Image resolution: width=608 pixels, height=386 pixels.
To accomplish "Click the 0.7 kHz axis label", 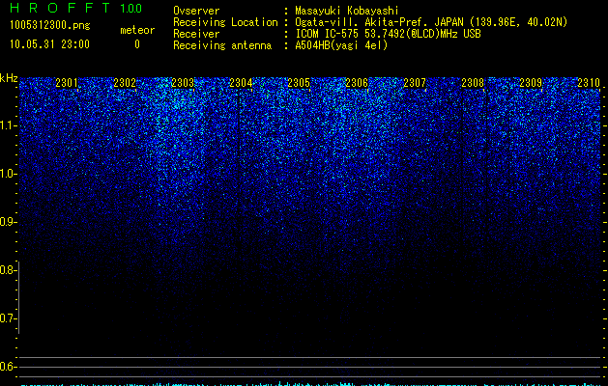I will pos(8,318).
